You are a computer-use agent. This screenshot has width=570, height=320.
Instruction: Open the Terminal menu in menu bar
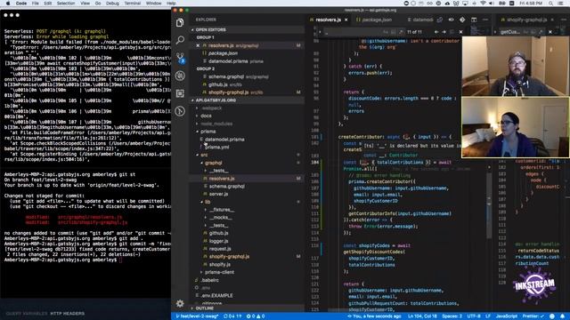[x=133, y=4]
